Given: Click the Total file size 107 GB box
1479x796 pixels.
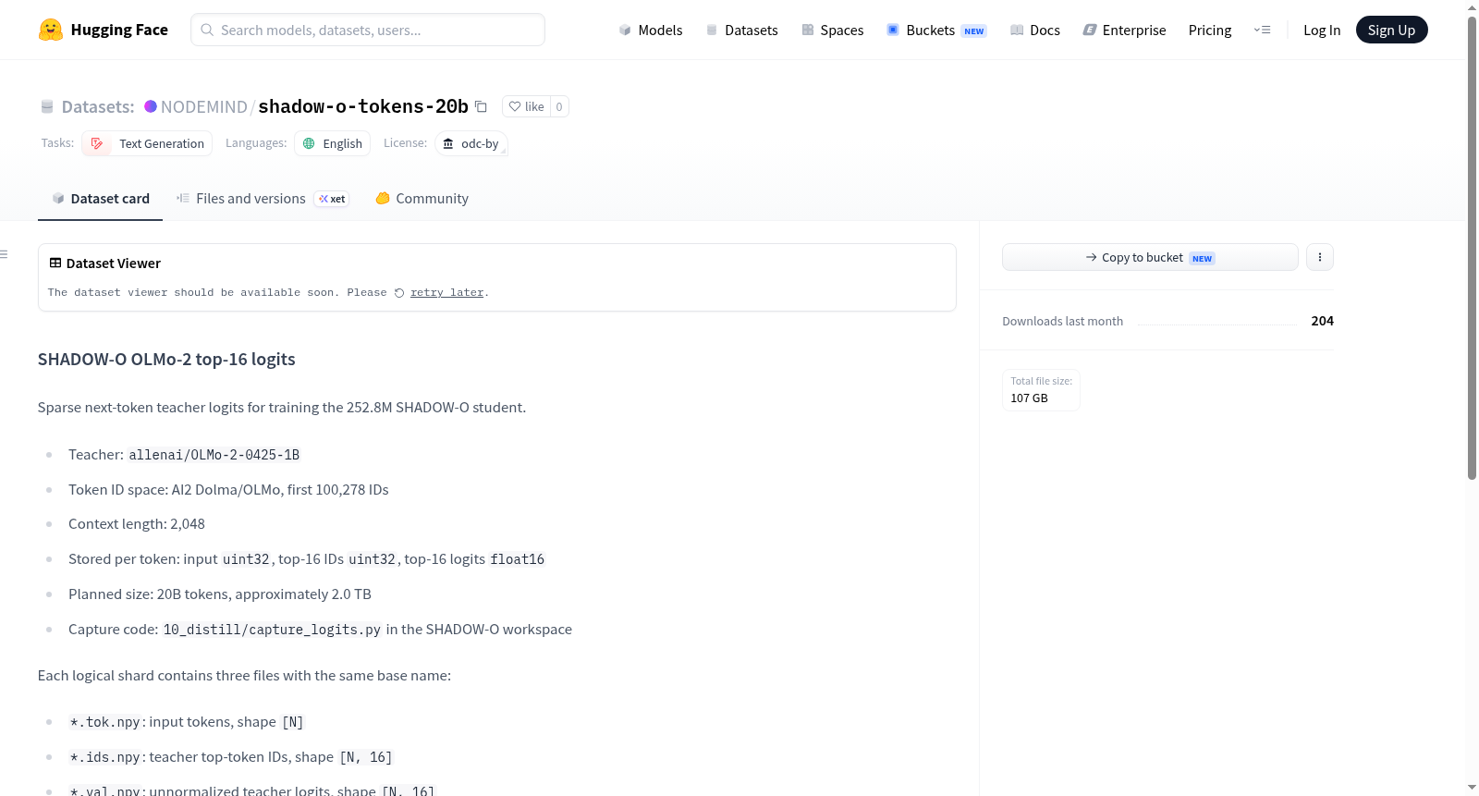Looking at the screenshot, I should click(x=1041, y=390).
